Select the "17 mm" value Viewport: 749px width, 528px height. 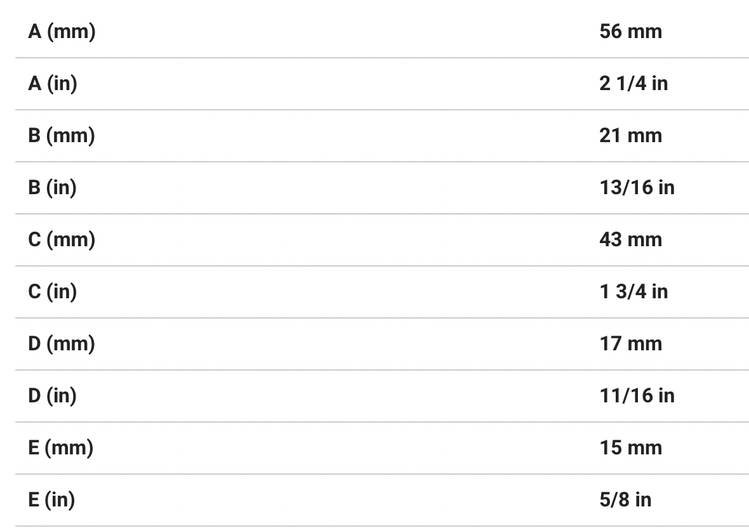630,343
